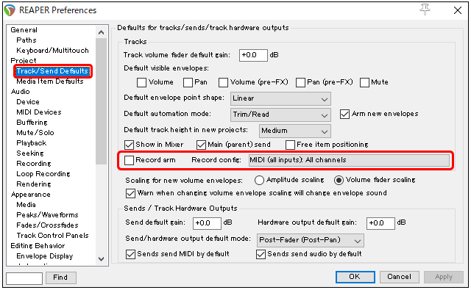Select Project in the preferences tree
The width and height of the screenshot is (471, 290).
[x=24, y=60]
